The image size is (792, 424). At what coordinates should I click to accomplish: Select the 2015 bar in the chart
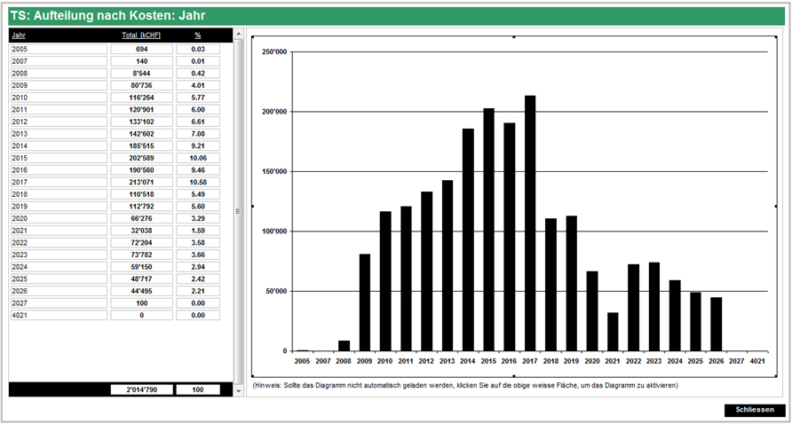(x=488, y=229)
